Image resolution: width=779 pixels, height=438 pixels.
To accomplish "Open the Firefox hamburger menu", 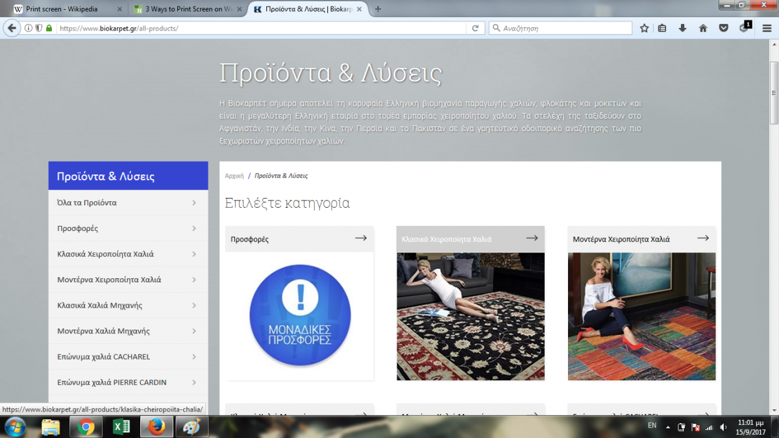I will (x=766, y=28).
